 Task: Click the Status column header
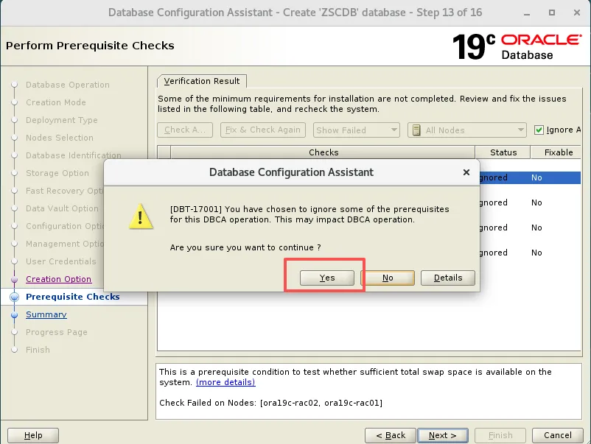click(x=503, y=152)
